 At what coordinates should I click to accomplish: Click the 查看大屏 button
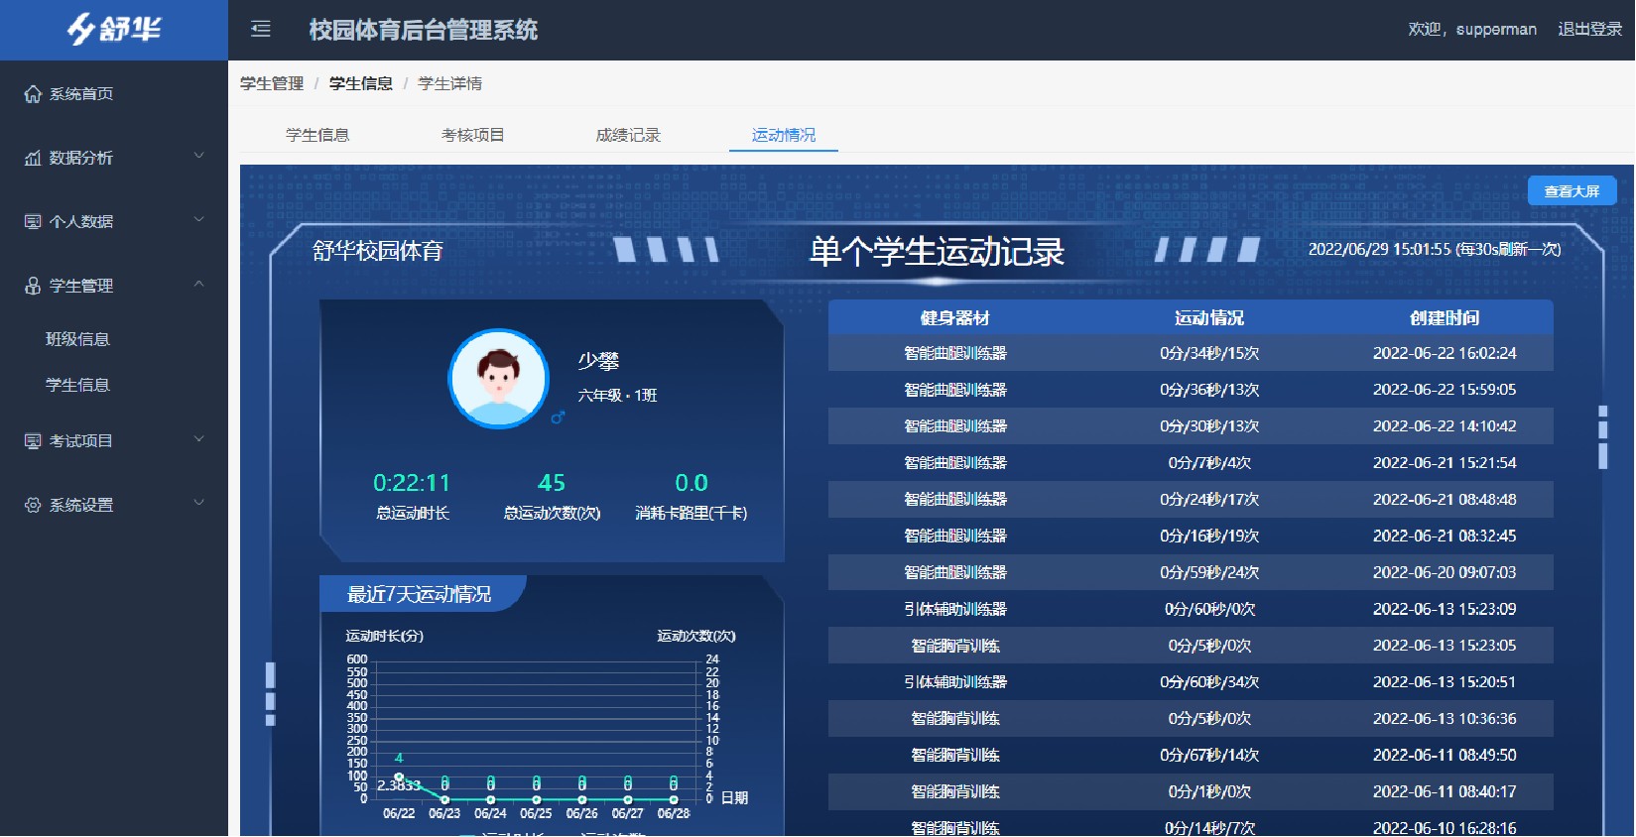pyautogui.click(x=1572, y=191)
